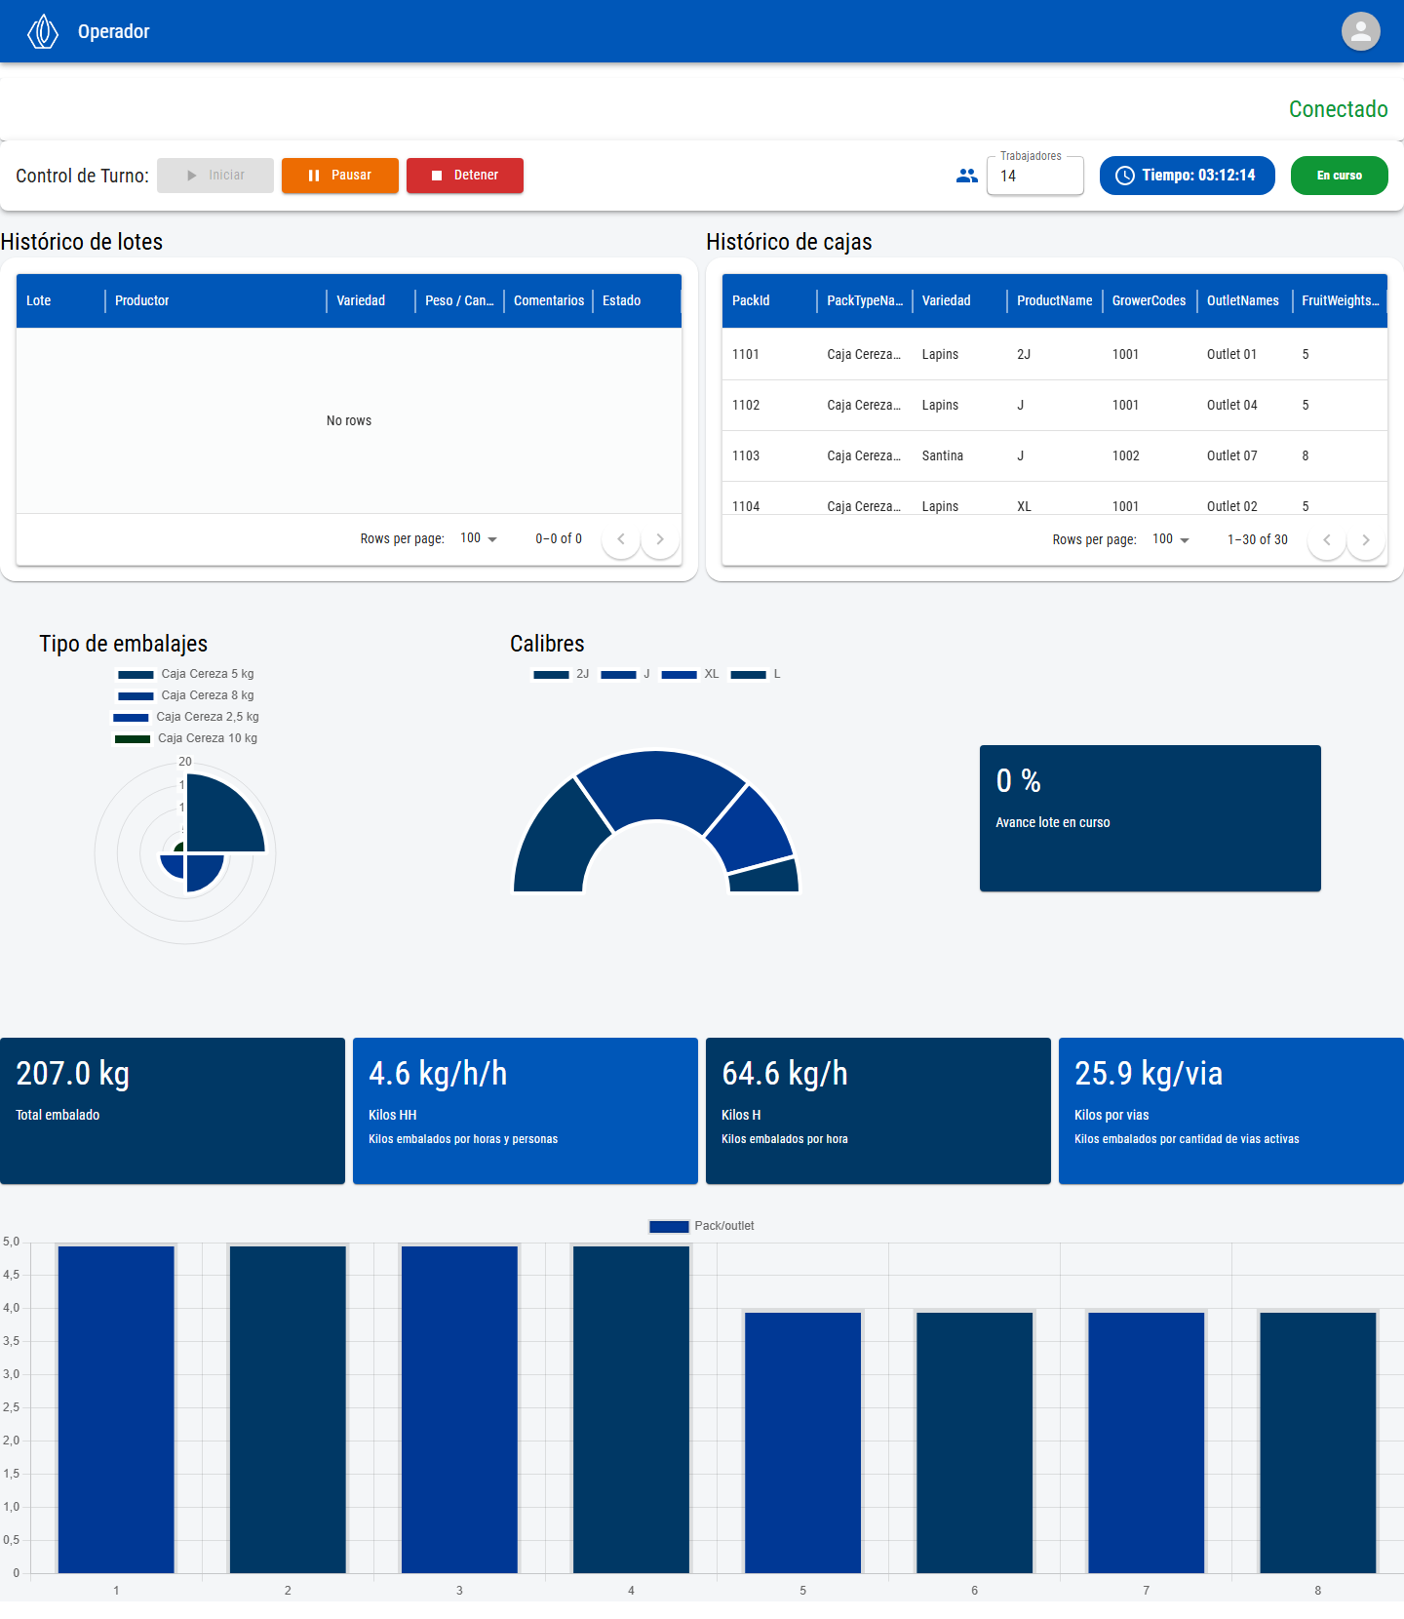Go to previous page in Histórico de cajas

pos(1327,540)
